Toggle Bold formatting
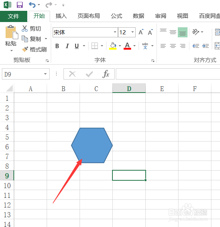The image size is (220, 227). pos(57,46)
